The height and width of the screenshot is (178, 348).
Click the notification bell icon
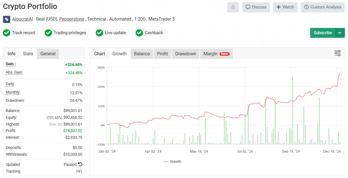pyautogui.click(x=233, y=7)
